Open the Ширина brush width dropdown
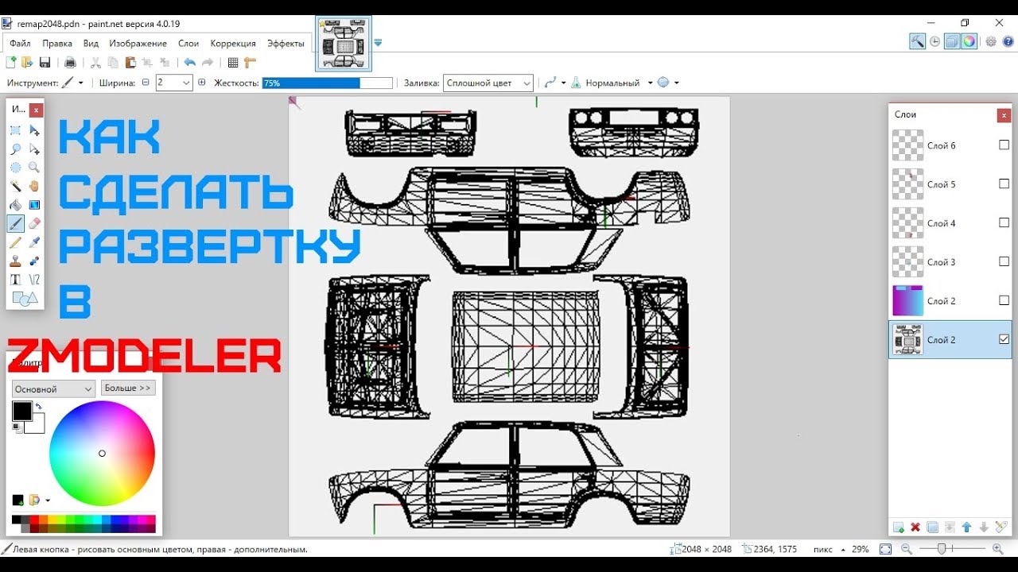The width and height of the screenshot is (1018, 572). pos(187,83)
